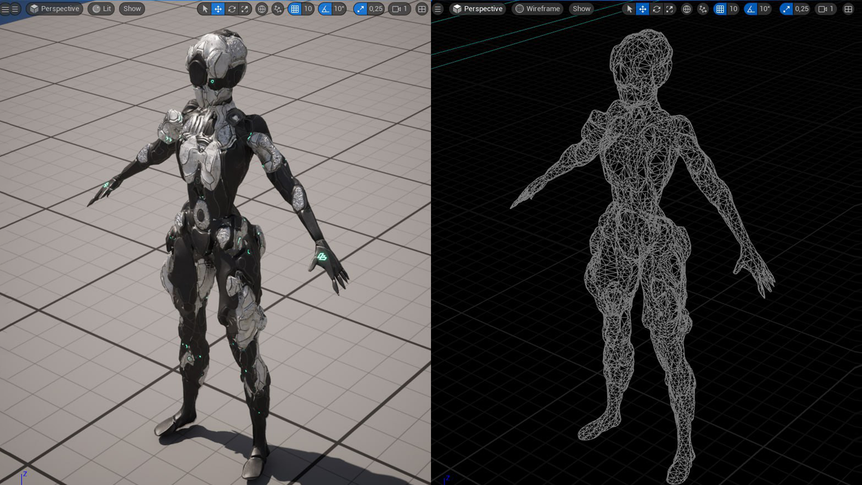Open the Show menu in left viewport
Image resolution: width=862 pixels, height=485 pixels.
tap(132, 9)
